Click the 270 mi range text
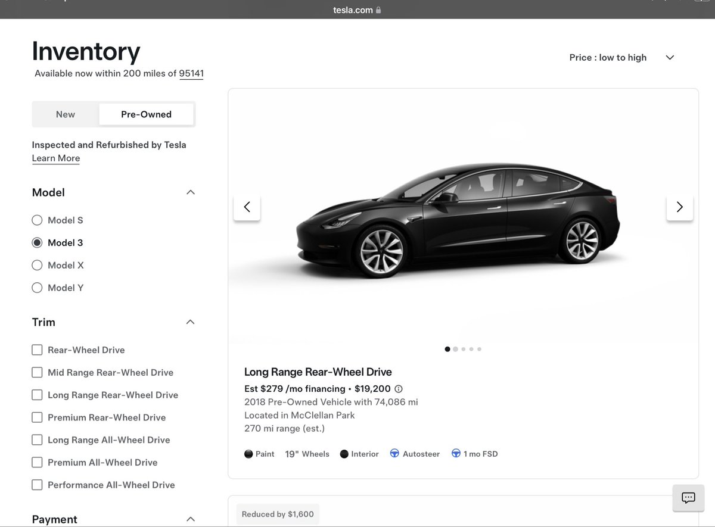 pyautogui.click(x=284, y=429)
